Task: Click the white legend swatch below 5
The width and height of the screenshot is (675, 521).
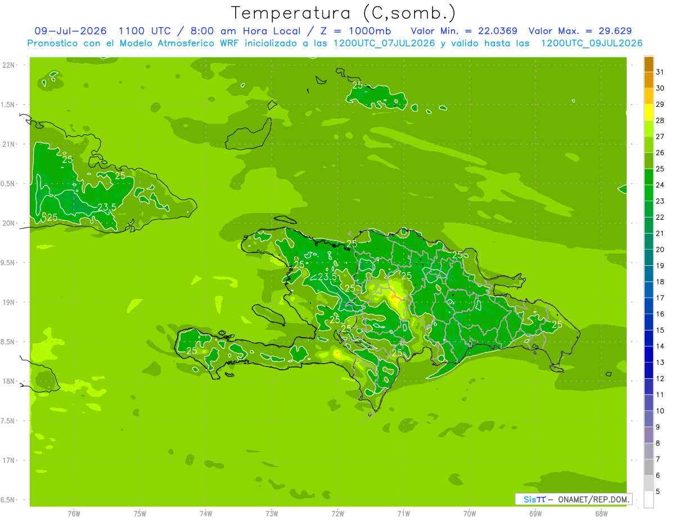Action: click(649, 500)
